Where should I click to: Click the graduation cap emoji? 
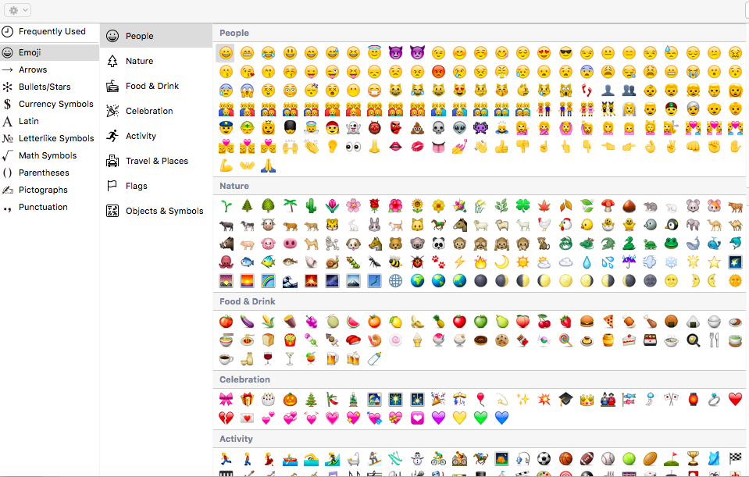(565, 400)
